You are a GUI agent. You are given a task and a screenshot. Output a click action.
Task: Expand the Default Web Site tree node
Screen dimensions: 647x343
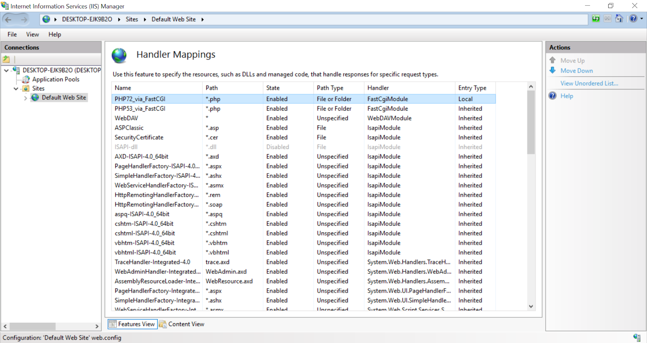point(25,98)
